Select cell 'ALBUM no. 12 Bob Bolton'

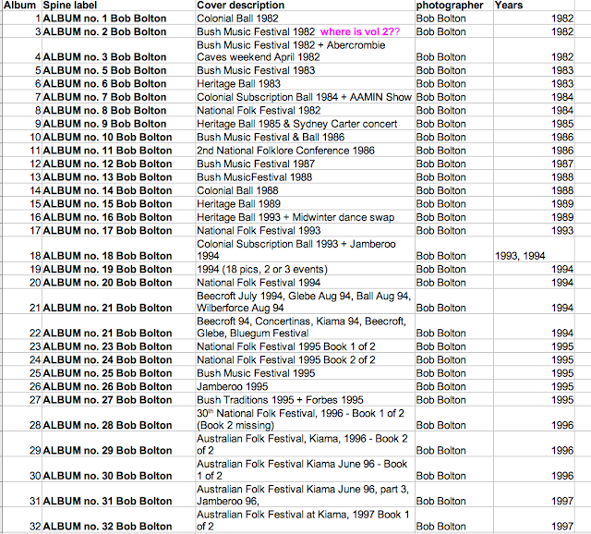pos(118,164)
